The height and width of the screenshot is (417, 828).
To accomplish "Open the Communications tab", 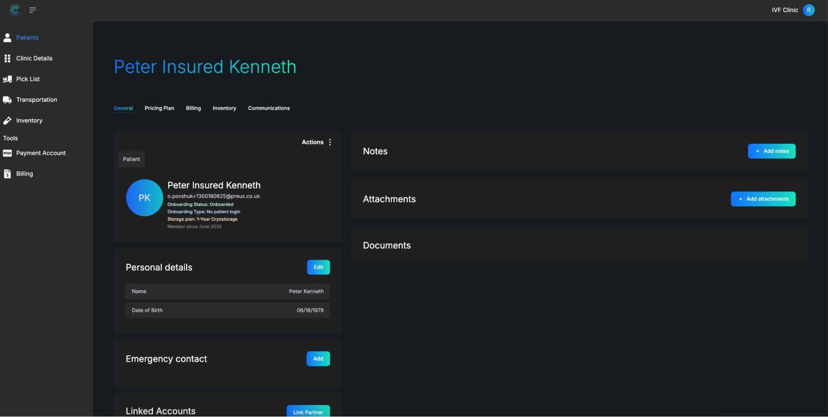I will tap(268, 108).
